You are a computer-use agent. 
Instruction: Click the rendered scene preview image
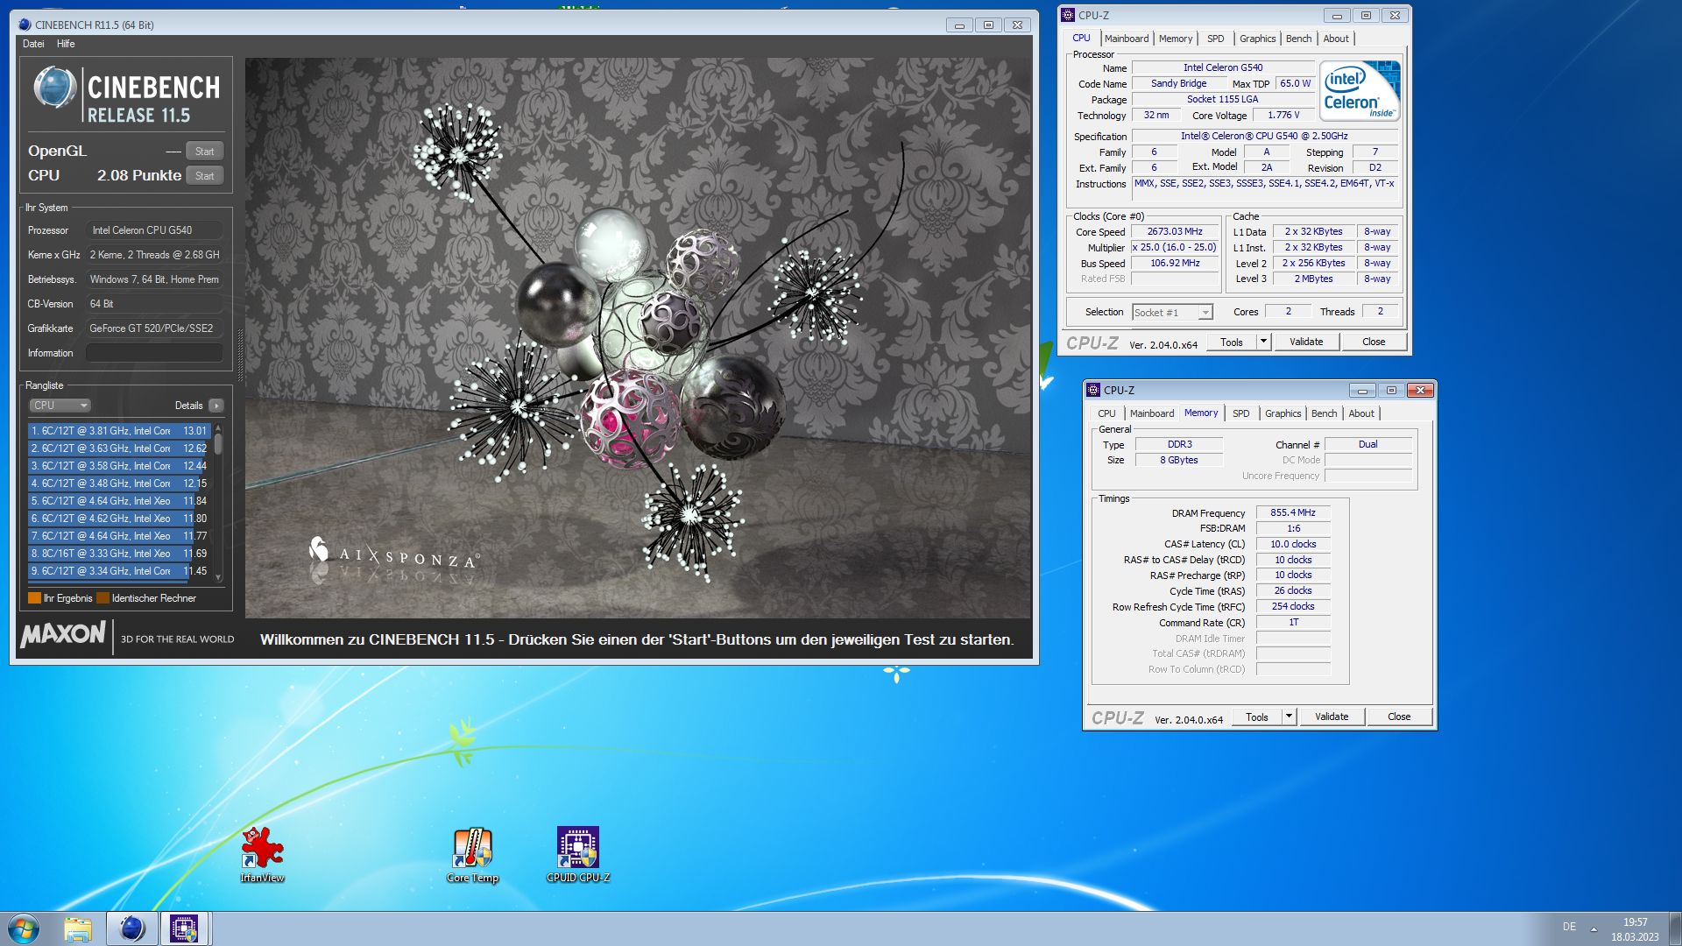pyautogui.click(x=639, y=338)
